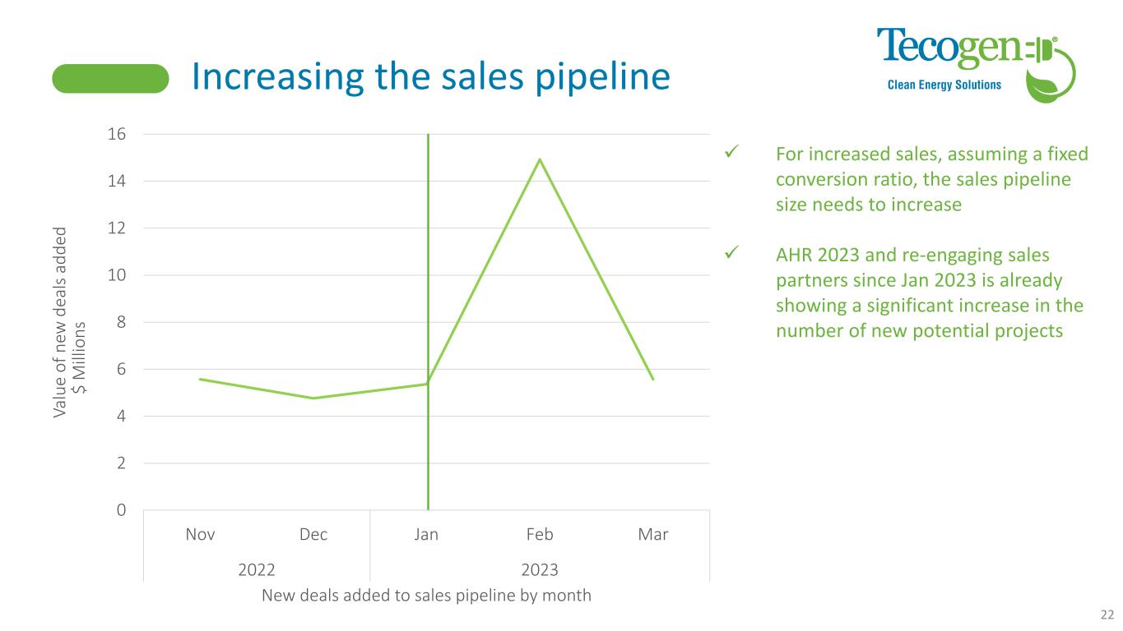Select the green rounded bar beside title

(x=110, y=79)
